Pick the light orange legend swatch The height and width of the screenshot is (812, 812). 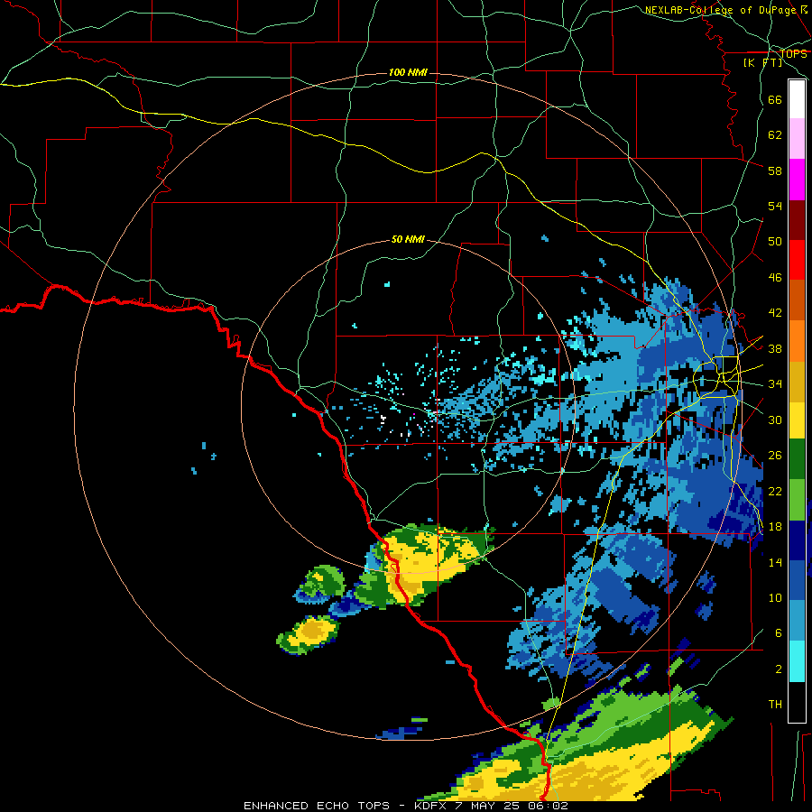coord(797,341)
